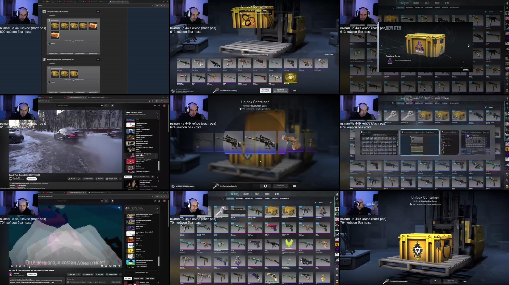Viewport: 509px width, 285px height.
Task: Mute the ЗА ТОБОЙ ЦВЕТЫ video volume
Action: tap(24, 266)
